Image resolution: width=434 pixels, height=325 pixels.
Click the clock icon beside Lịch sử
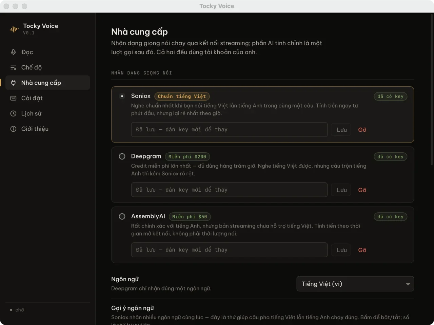point(13,113)
